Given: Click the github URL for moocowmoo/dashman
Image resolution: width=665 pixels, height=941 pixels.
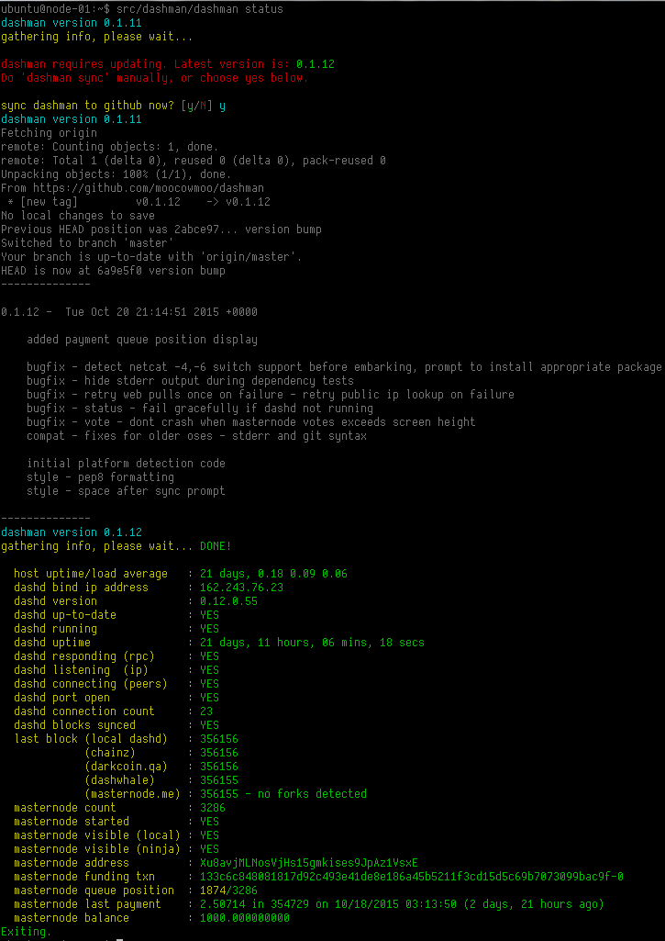Looking at the screenshot, I should 148,188.
